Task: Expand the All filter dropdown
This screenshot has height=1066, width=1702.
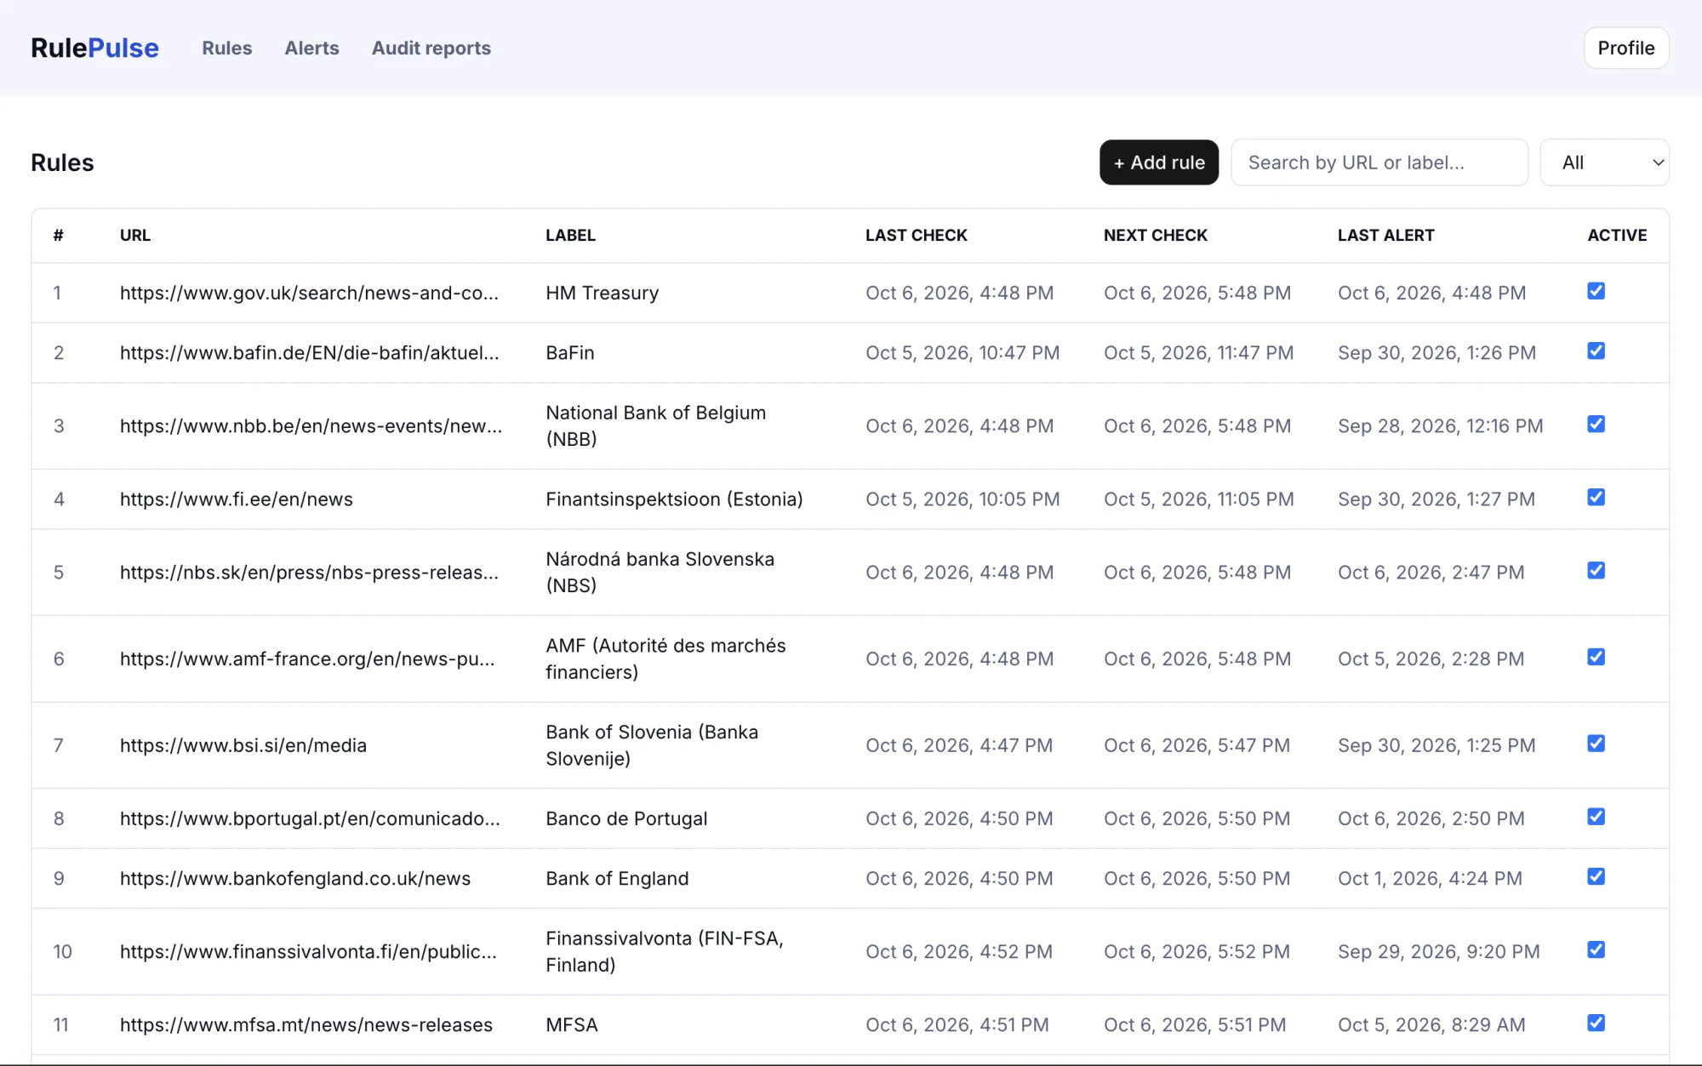Action: 1605,162
